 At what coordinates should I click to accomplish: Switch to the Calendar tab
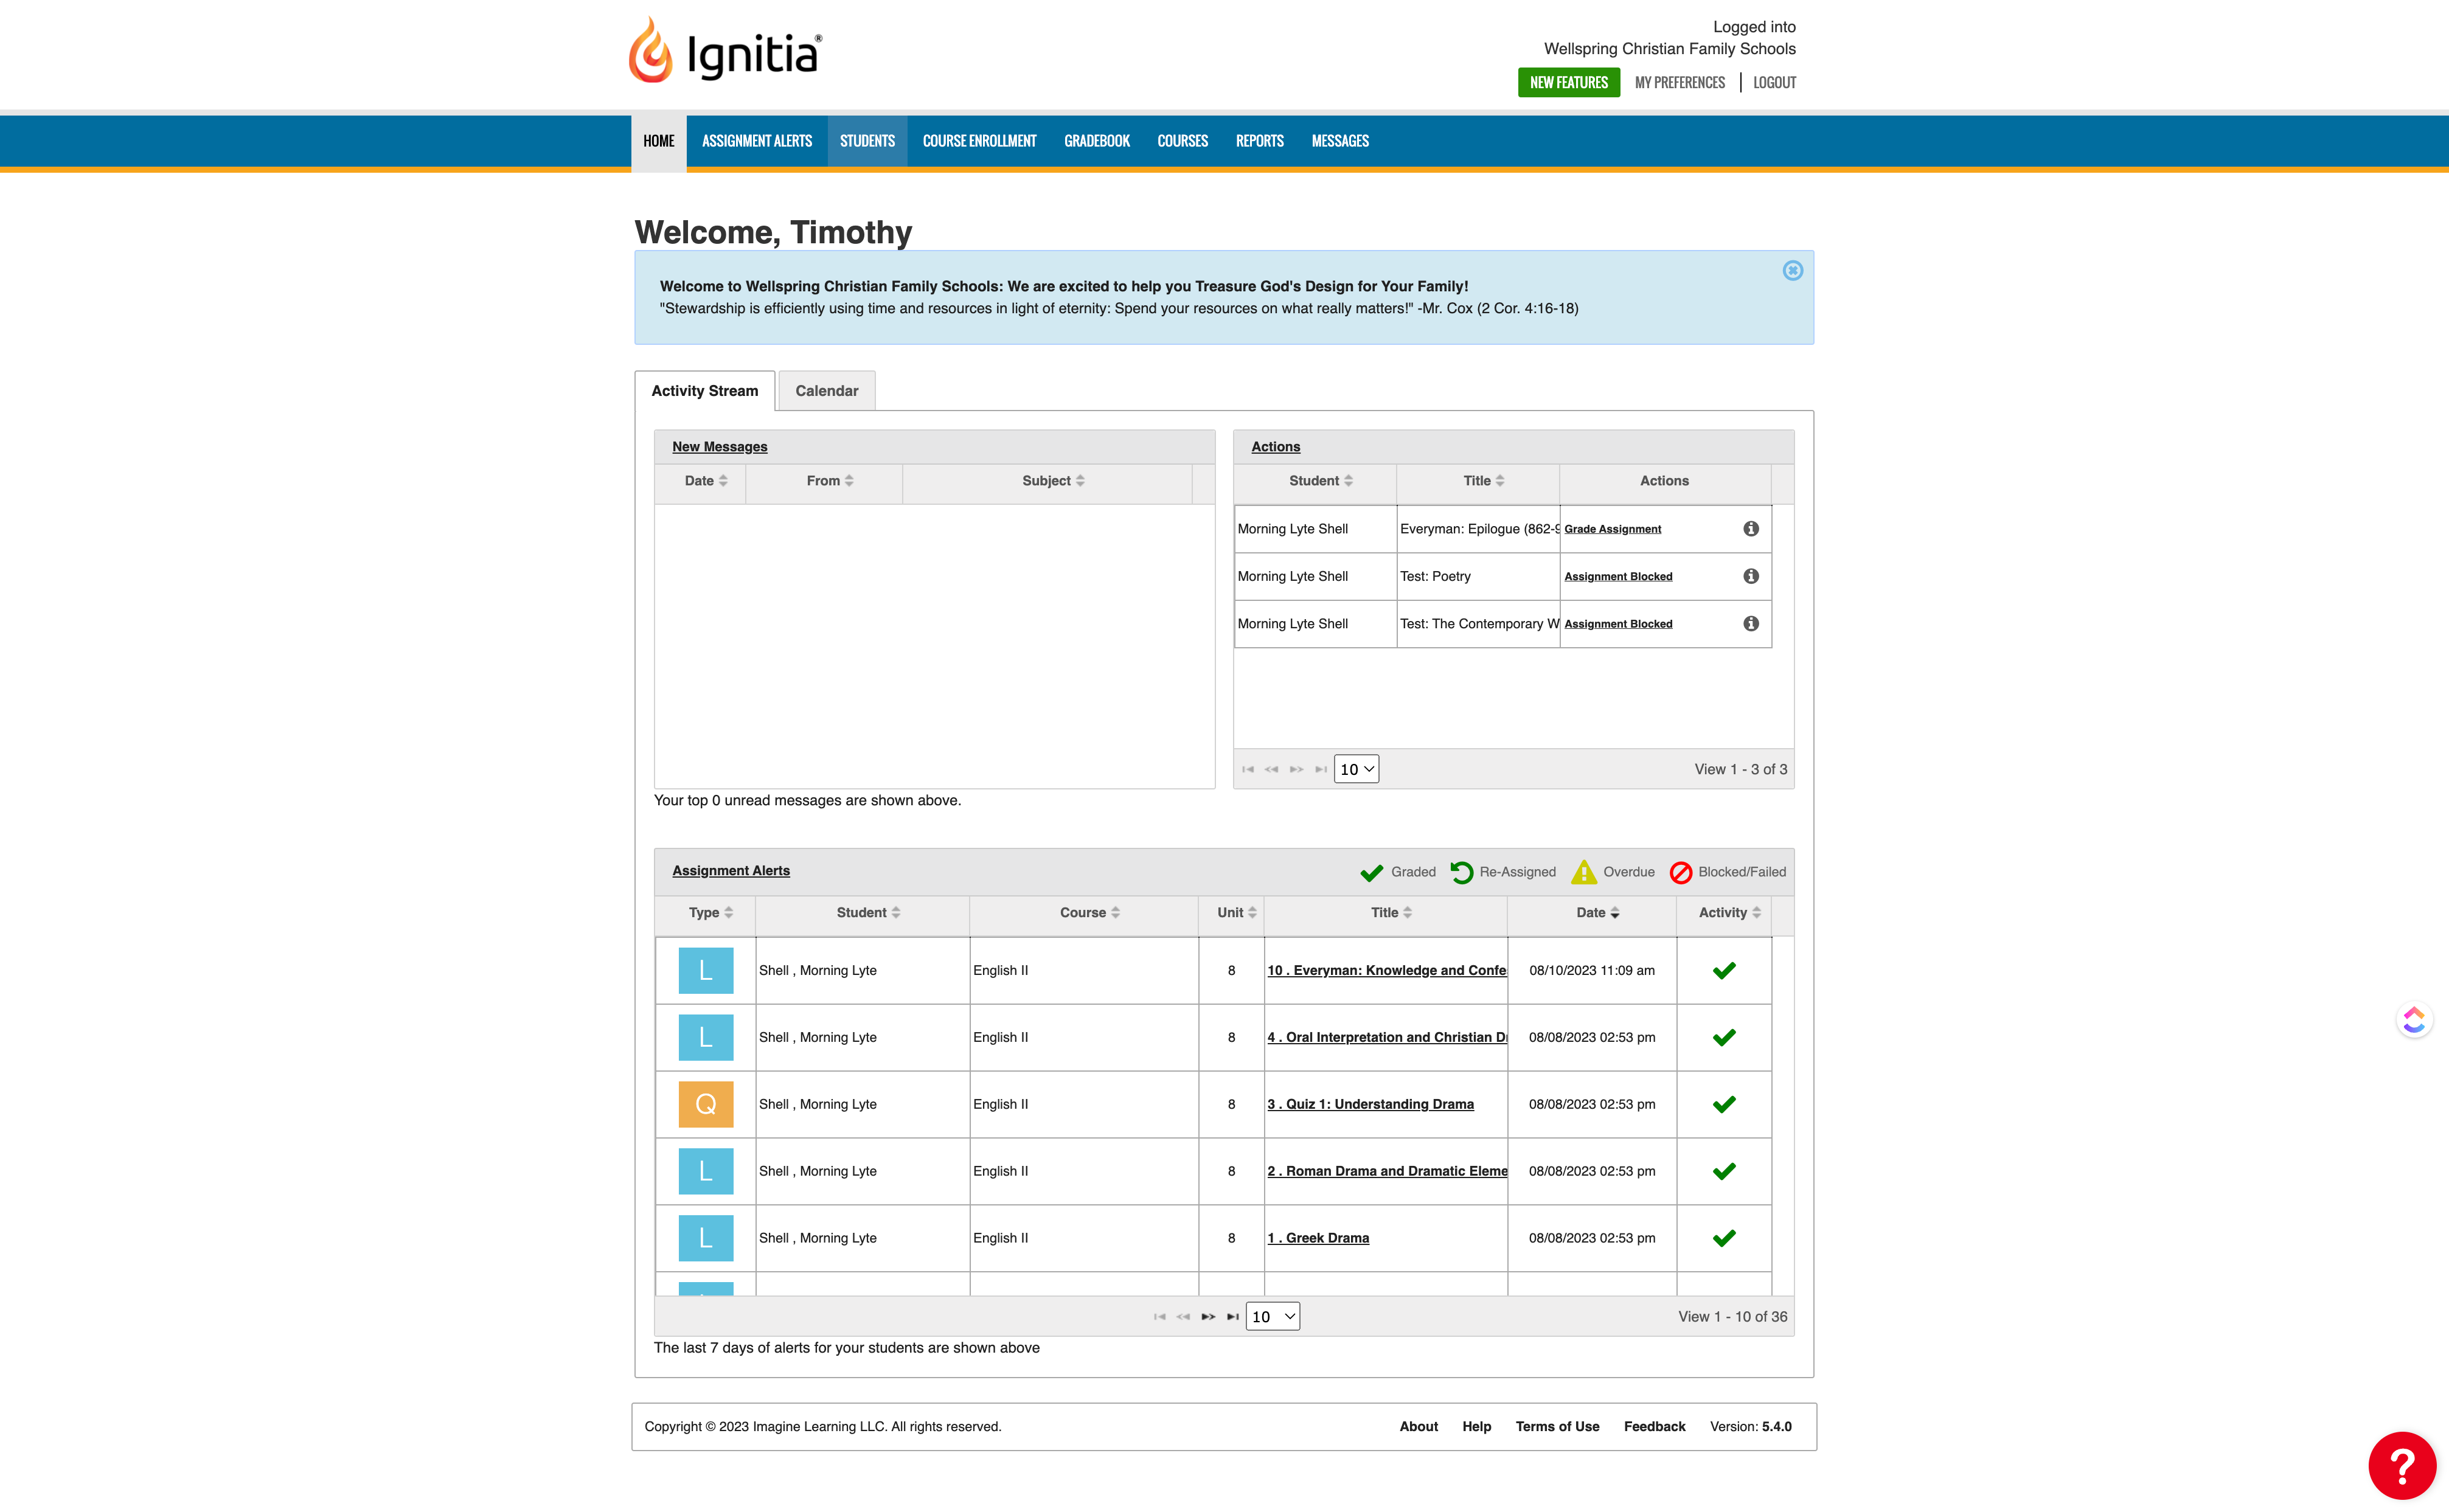point(826,391)
